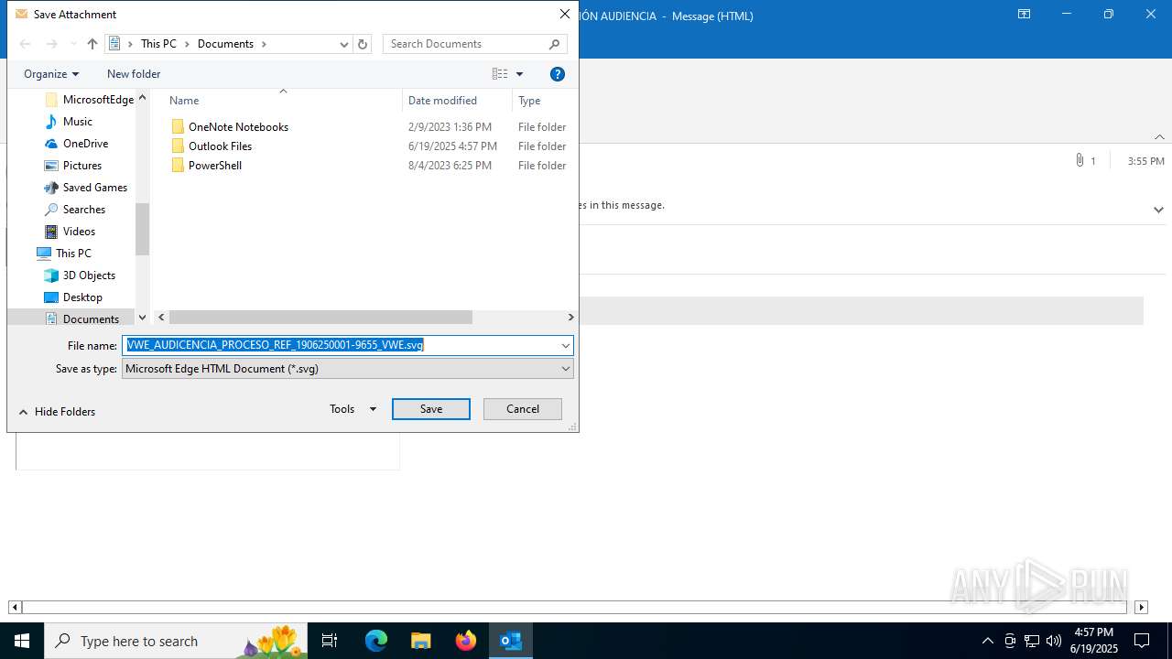Image resolution: width=1172 pixels, height=659 pixels.
Task: Collapse pane with Hide Folders
Action: 57,412
